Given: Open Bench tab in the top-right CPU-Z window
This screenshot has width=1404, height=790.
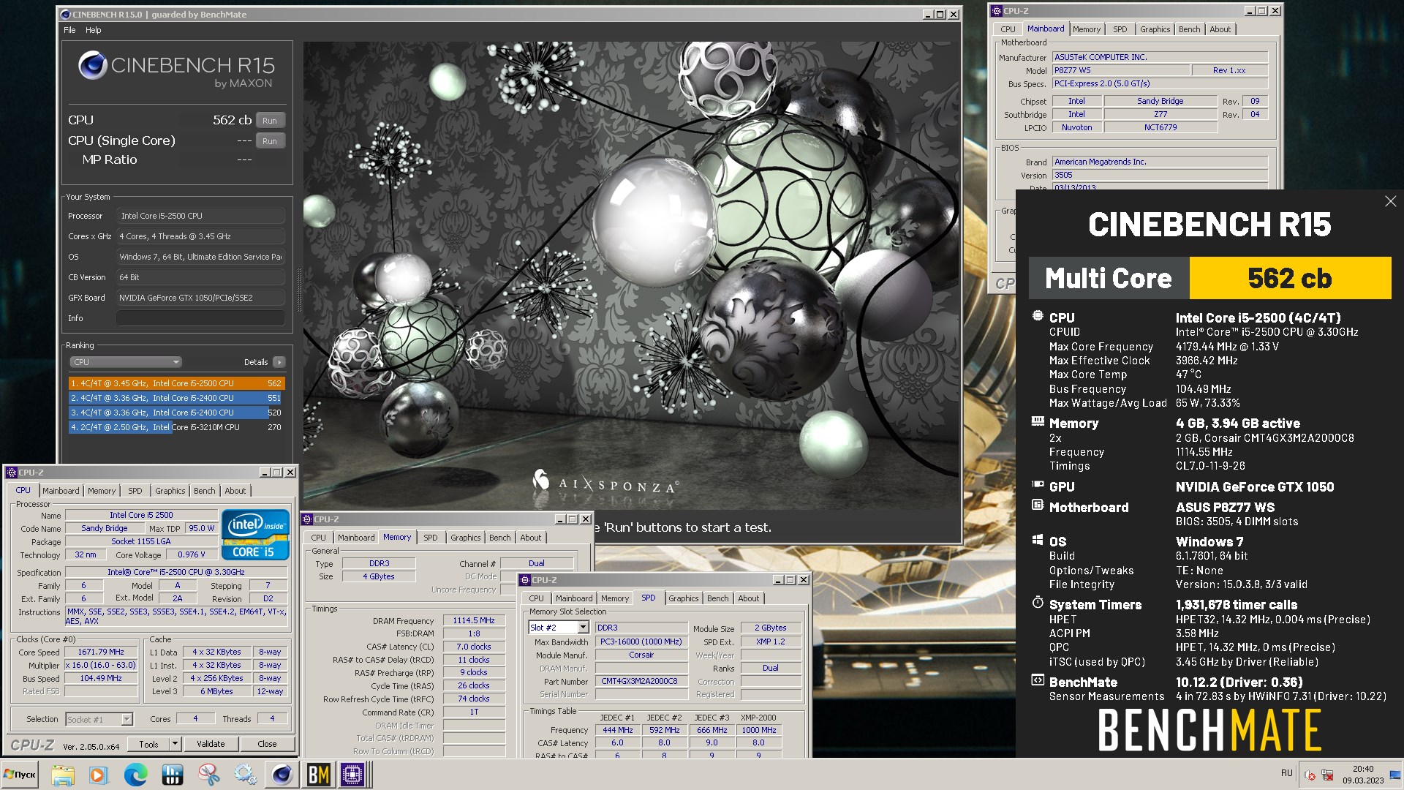Looking at the screenshot, I should (x=1190, y=29).
